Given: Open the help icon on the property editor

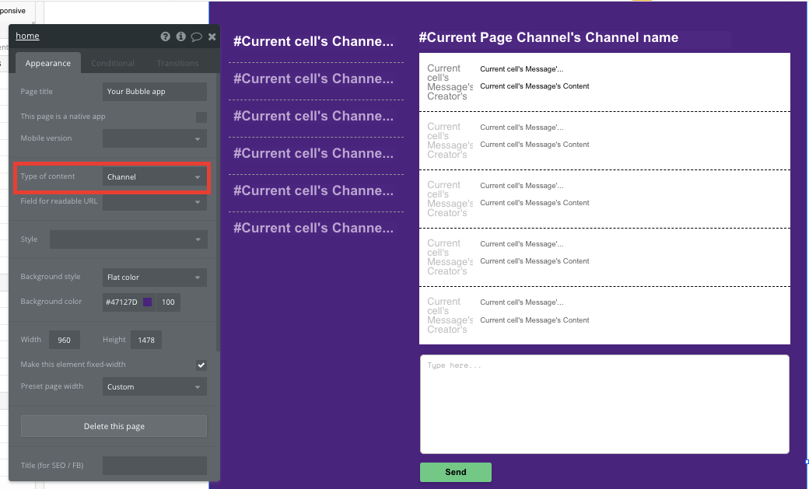Looking at the screenshot, I should [x=163, y=36].
